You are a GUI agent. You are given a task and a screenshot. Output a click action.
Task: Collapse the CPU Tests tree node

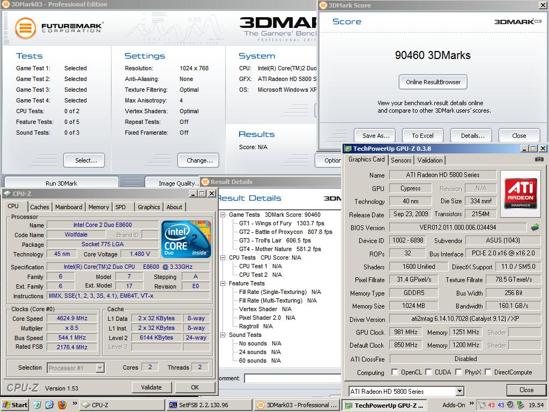[222, 257]
